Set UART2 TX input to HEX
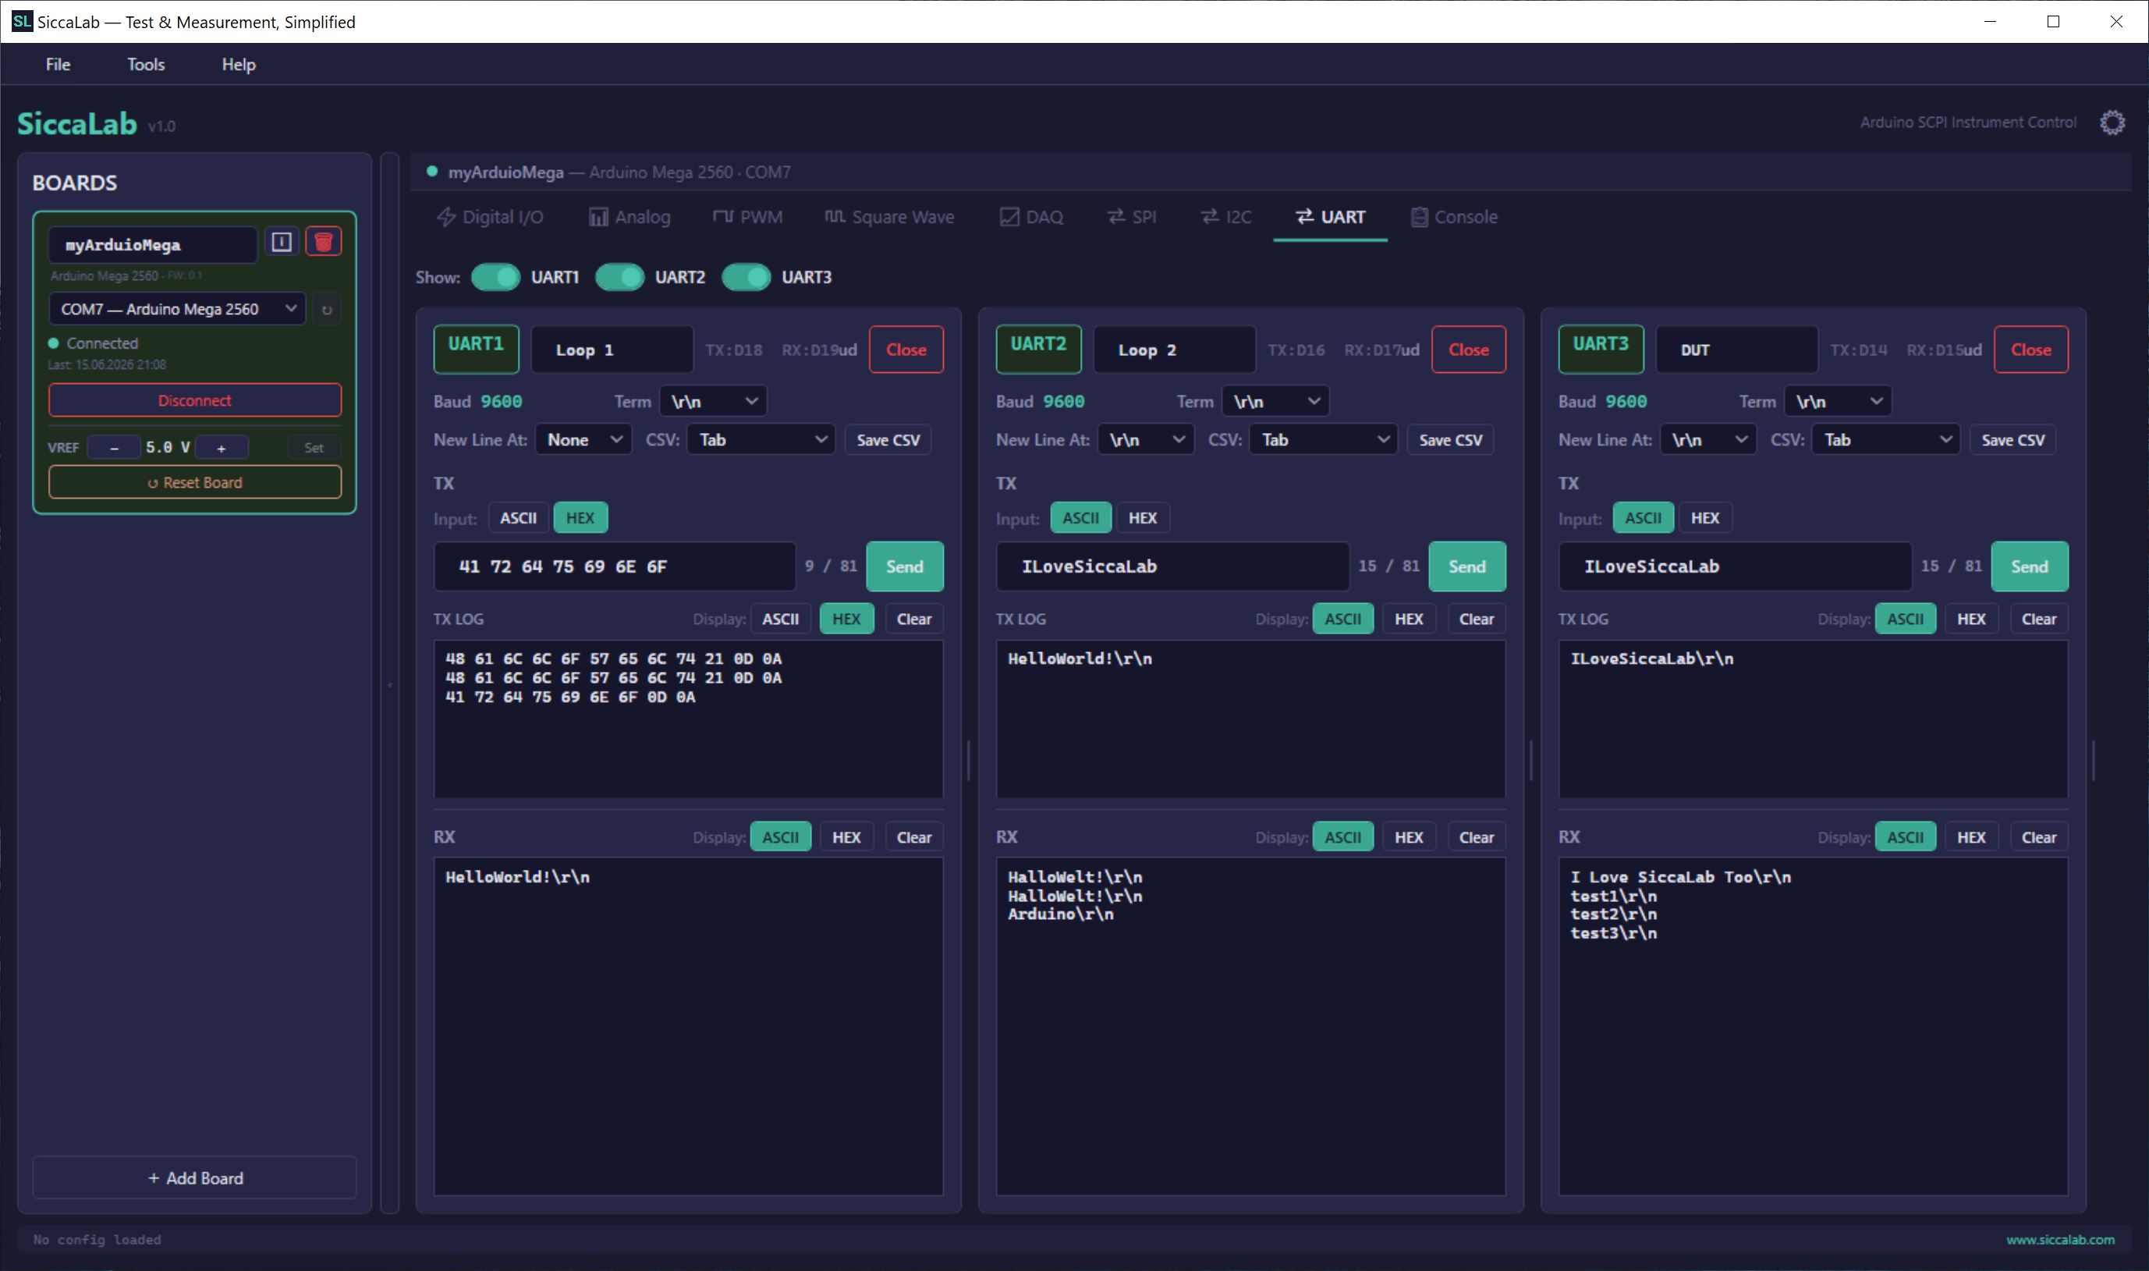 pos(1142,518)
